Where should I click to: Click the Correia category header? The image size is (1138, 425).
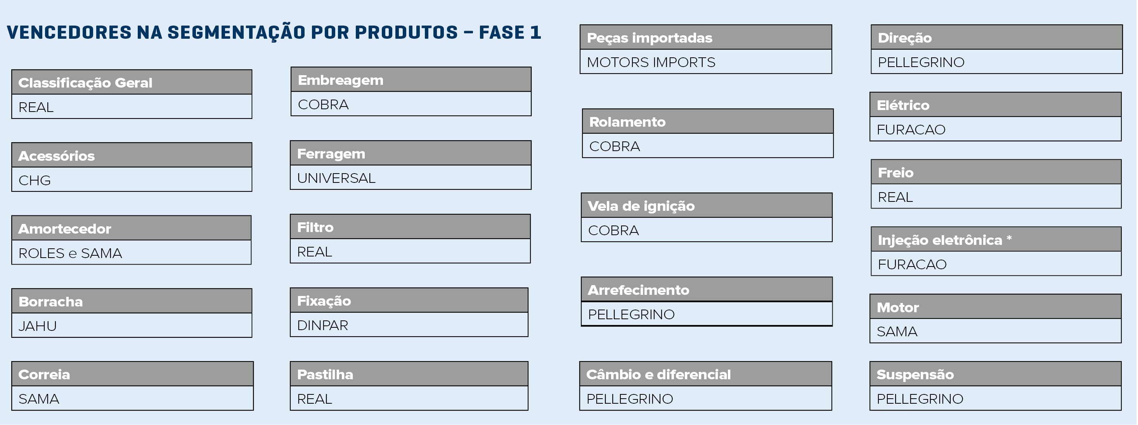click(x=133, y=374)
